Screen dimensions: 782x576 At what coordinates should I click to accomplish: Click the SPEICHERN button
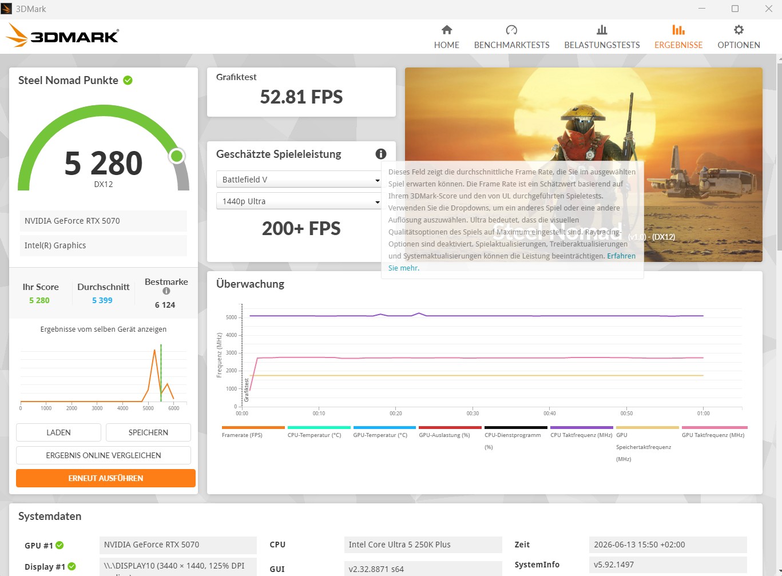pos(148,432)
